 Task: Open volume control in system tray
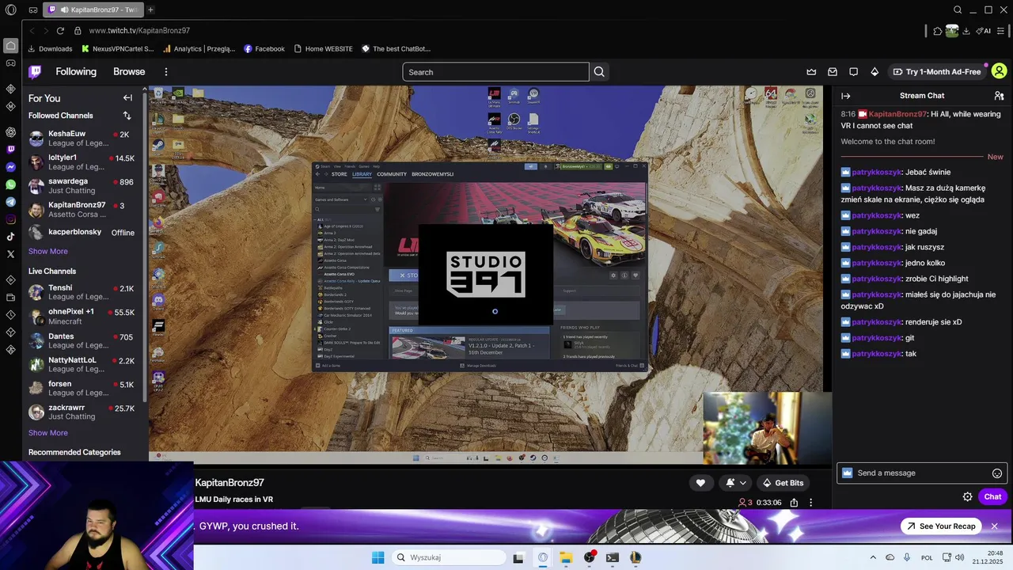(x=960, y=557)
